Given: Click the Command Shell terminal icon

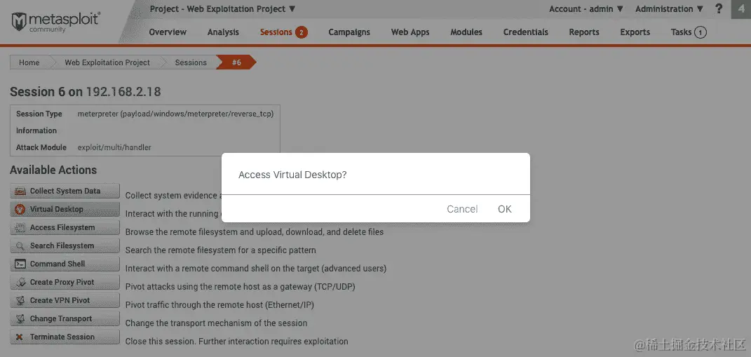Looking at the screenshot, I should (x=20, y=264).
